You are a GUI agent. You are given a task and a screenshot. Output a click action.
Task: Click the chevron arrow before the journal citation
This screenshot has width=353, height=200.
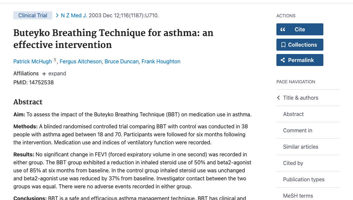57,15
